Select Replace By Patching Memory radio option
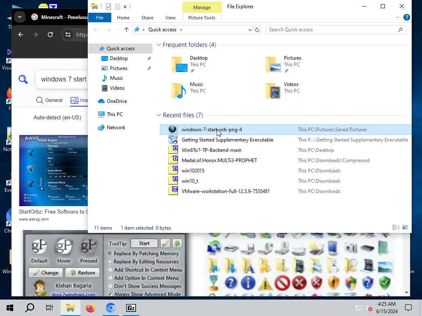The width and height of the screenshot is (422, 316). [110, 253]
